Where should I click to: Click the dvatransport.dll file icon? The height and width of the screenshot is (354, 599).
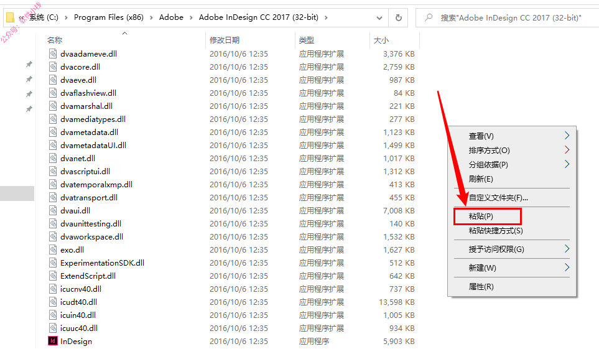(53, 197)
